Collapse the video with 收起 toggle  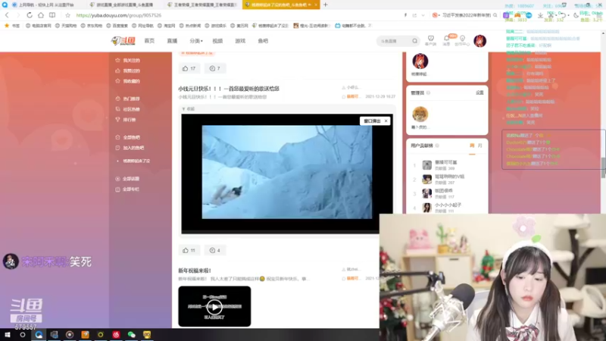188,109
